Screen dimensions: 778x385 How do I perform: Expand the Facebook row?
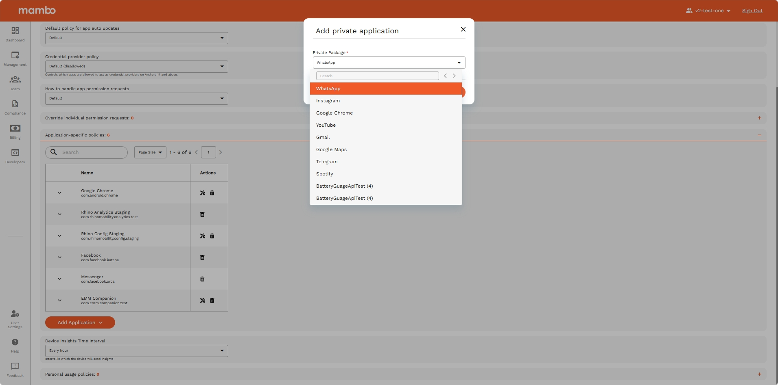[59, 257]
